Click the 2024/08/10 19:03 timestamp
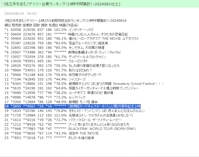The height and width of the screenshot is (157, 199). coord(20,14)
